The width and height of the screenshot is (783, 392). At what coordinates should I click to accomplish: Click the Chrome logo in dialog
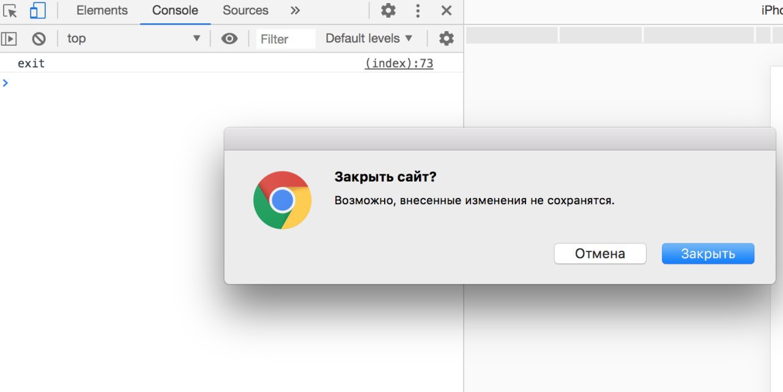click(283, 200)
